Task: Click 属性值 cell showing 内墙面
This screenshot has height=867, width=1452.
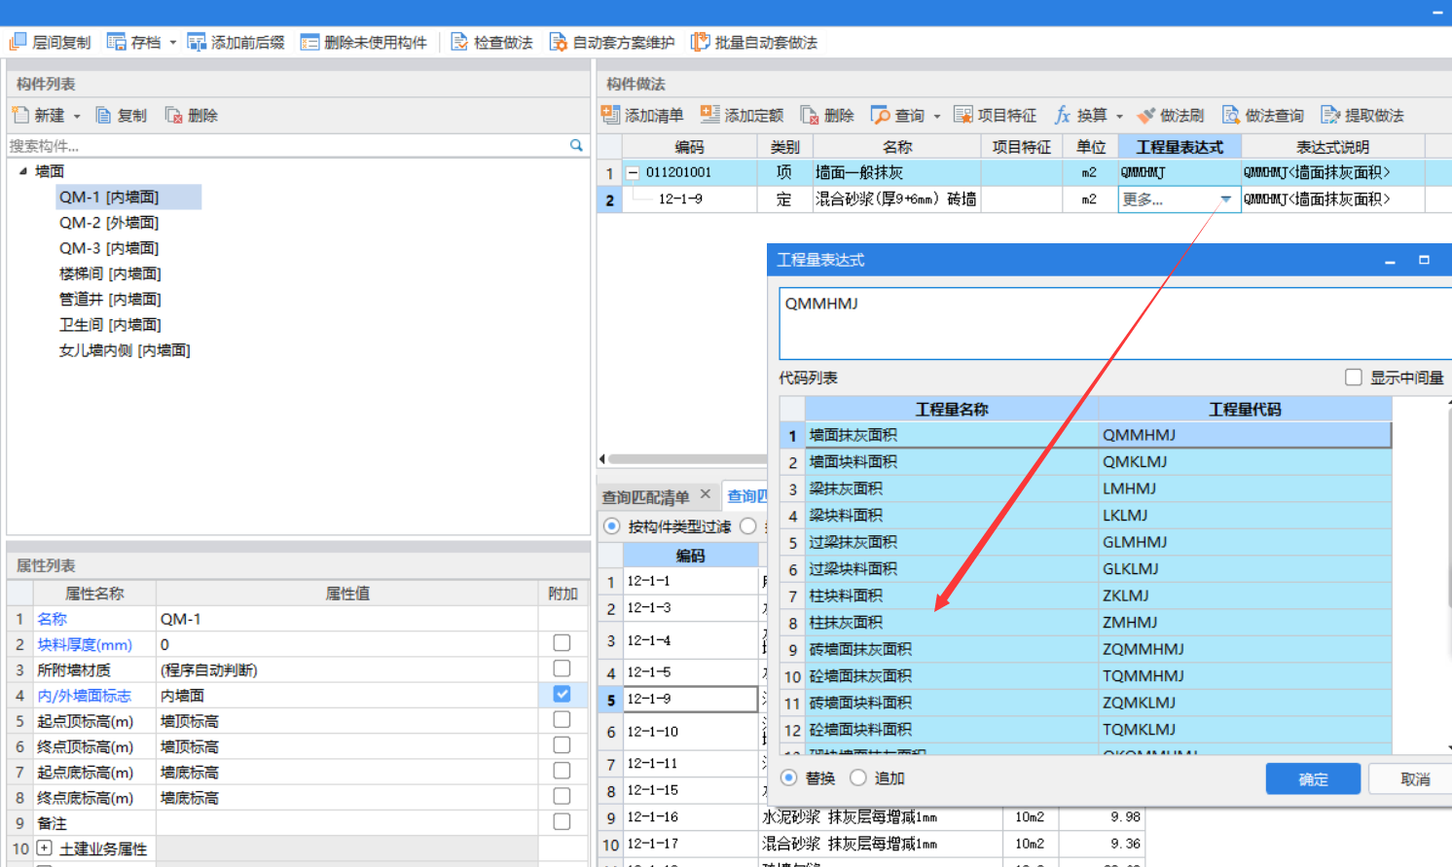Action: [346, 695]
